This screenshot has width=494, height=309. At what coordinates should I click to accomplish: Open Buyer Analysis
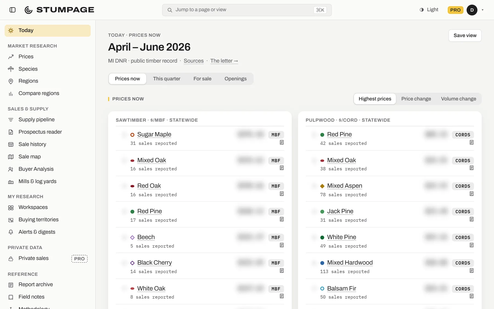point(48,169)
